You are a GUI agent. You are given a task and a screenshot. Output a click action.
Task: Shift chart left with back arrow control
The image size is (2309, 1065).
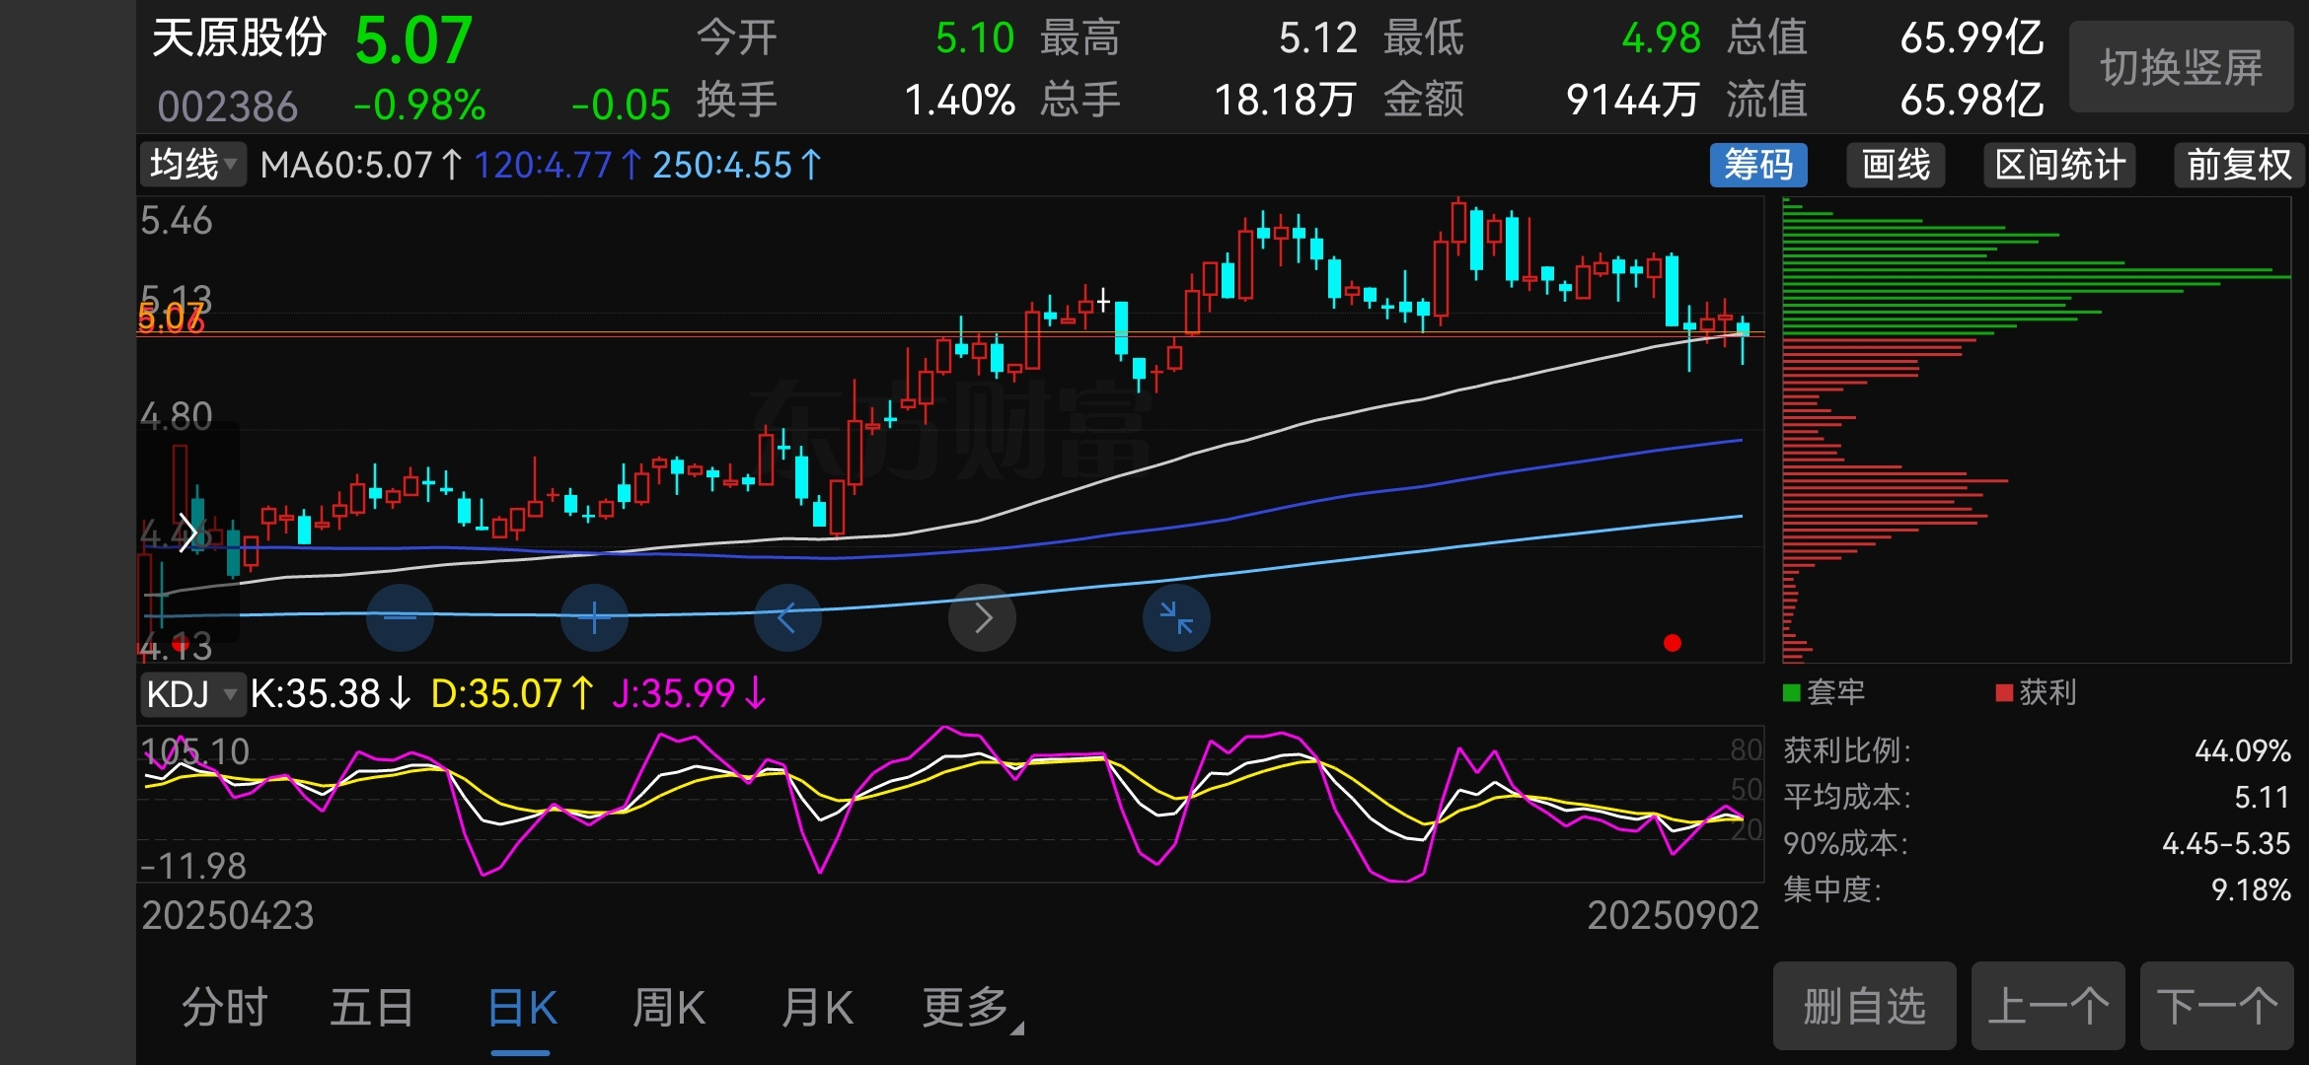[787, 618]
